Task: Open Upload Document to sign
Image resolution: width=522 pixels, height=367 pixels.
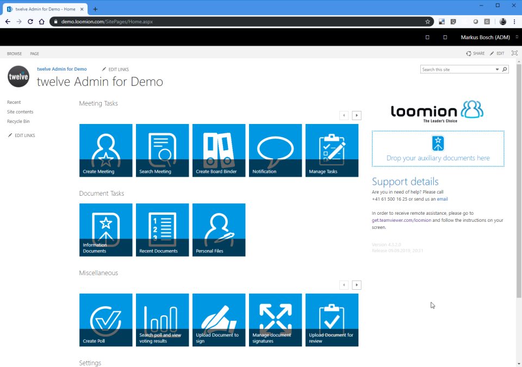Action: pos(219,320)
